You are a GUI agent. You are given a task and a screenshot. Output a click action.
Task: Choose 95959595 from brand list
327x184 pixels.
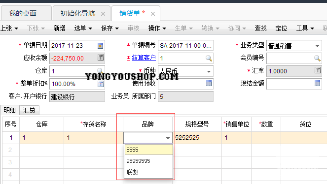pos(148,161)
